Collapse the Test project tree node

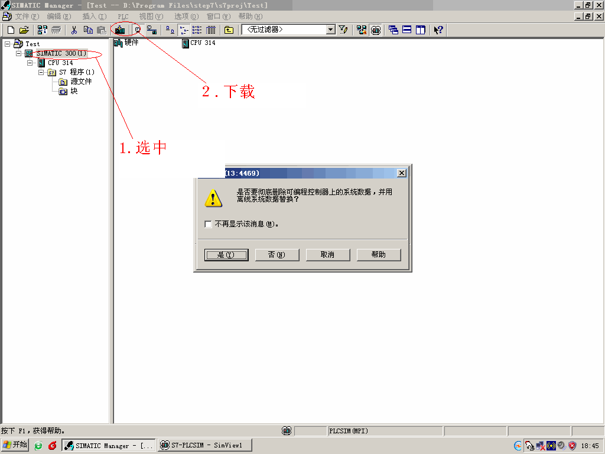(x=7, y=44)
